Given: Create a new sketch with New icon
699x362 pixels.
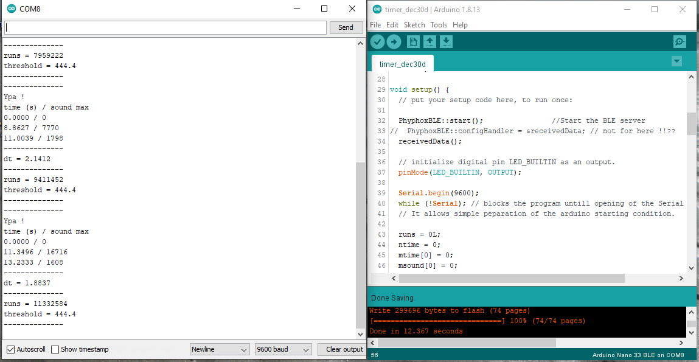Looking at the screenshot, I should 413,41.
